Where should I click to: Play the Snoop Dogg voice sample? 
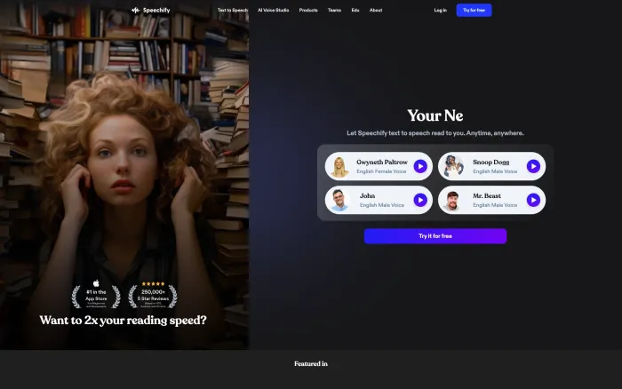point(533,166)
